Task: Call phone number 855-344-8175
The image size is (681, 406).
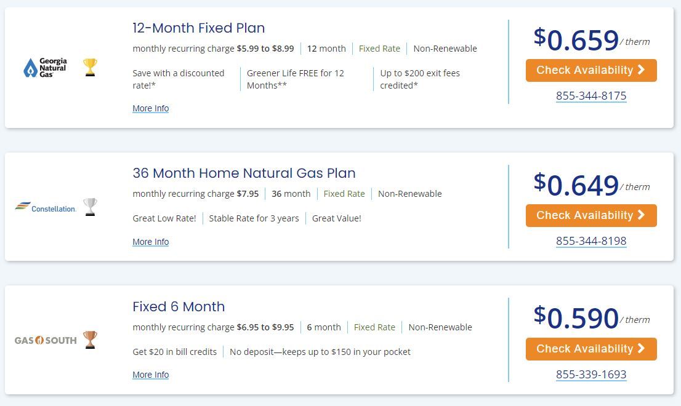Action: coord(591,96)
